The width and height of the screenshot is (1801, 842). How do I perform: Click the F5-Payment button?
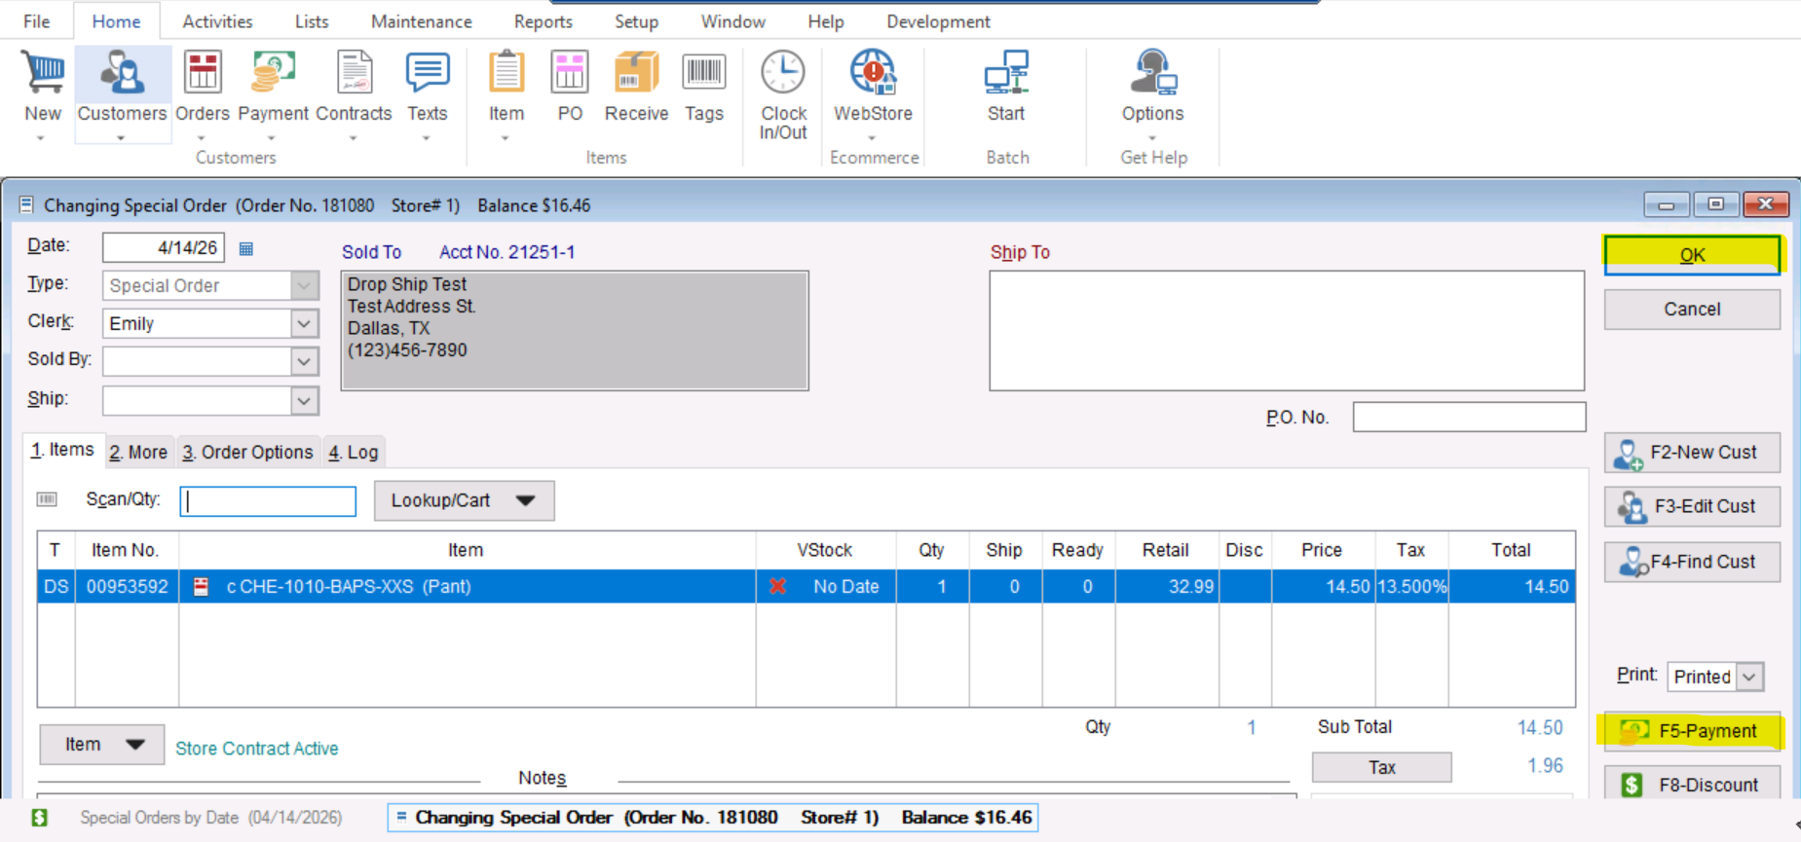click(1692, 731)
